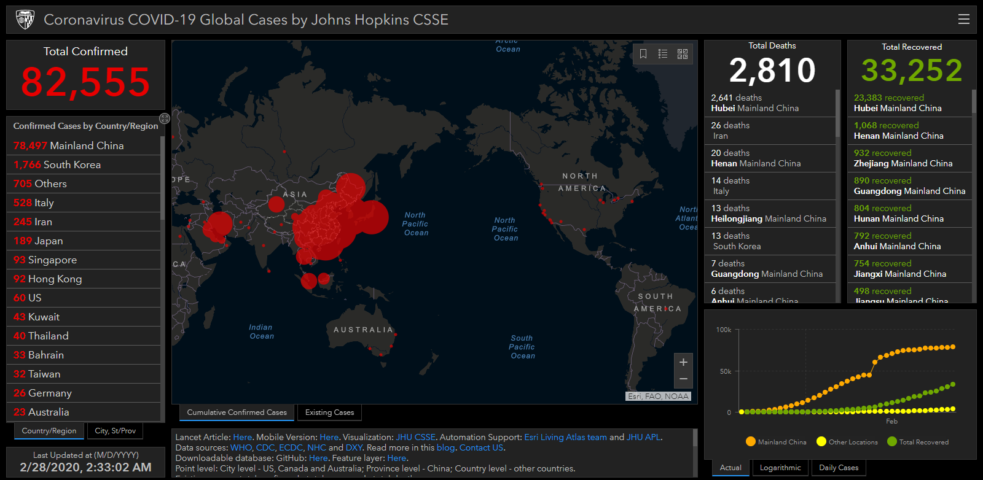Image resolution: width=983 pixels, height=480 pixels.
Task: Switch to the Existing Cases tab
Action: coord(329,412)
